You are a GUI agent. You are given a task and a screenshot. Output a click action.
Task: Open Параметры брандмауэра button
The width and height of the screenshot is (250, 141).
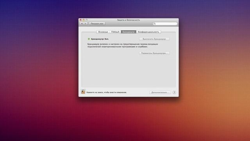pos(154,53)
